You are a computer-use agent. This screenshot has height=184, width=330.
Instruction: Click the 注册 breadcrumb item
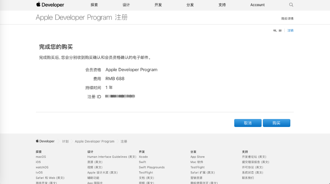tap(124, 142)
